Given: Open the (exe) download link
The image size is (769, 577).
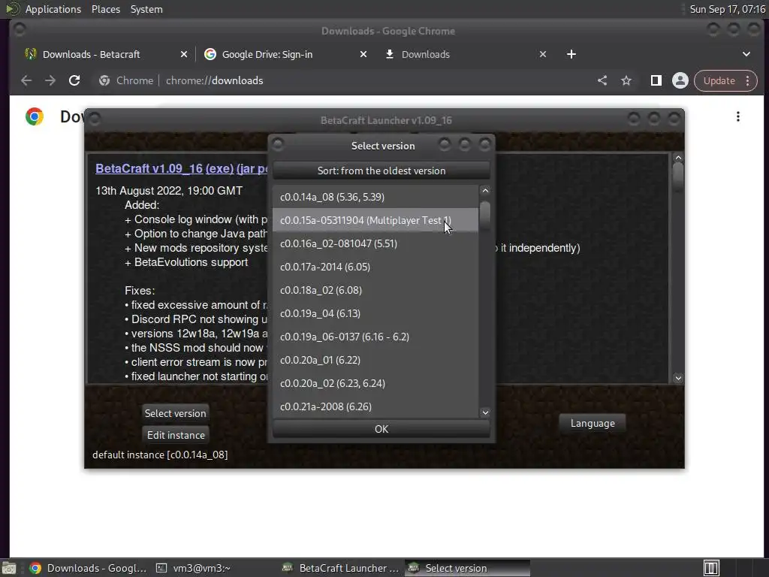Looking at the screenshot, I should point(219,168).
